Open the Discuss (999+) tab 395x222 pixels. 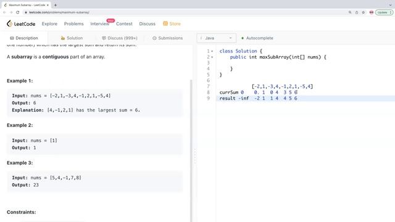point(120,38)
